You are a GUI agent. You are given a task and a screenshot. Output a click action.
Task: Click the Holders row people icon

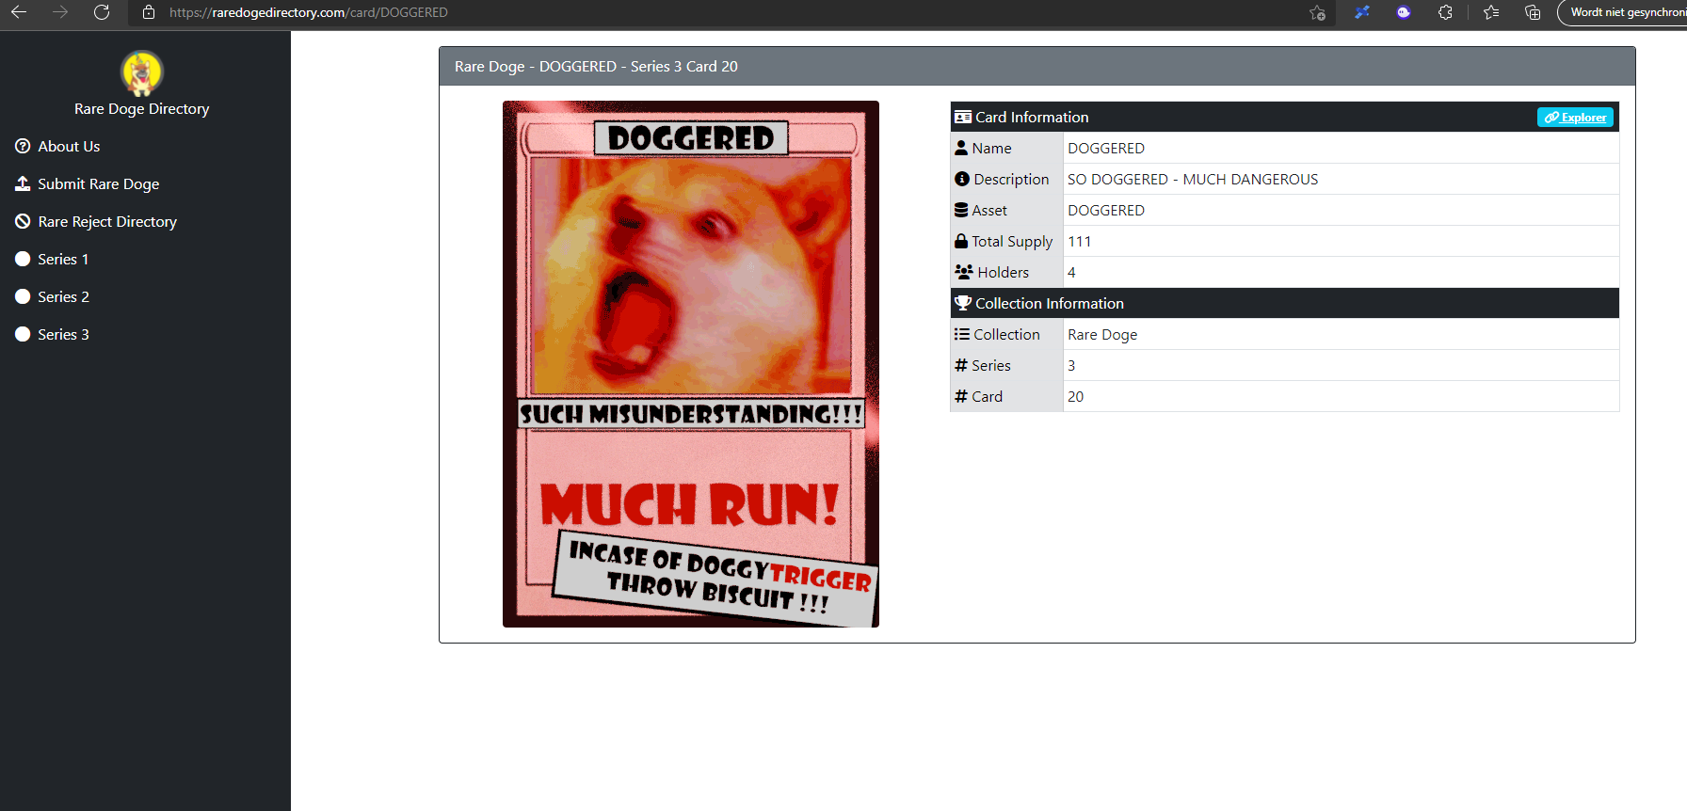pos(964,272)
